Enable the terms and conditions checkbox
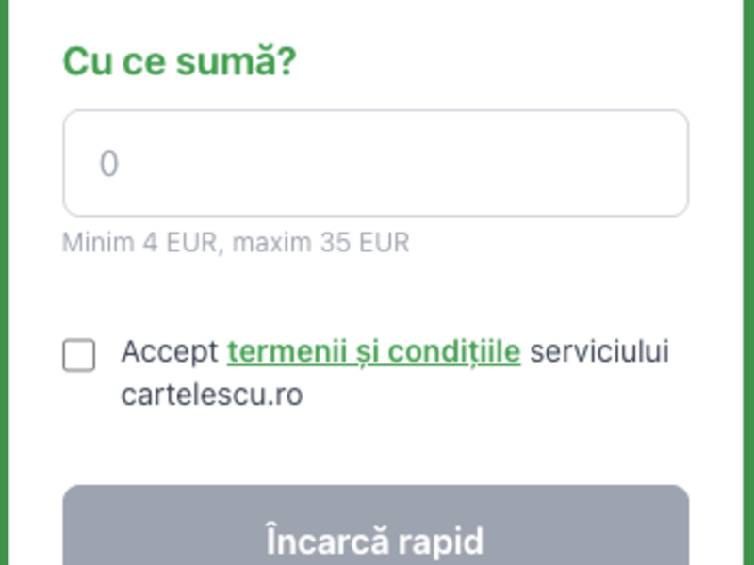The height and width of the screenshot is (565, 754). (x=79, y=355)
